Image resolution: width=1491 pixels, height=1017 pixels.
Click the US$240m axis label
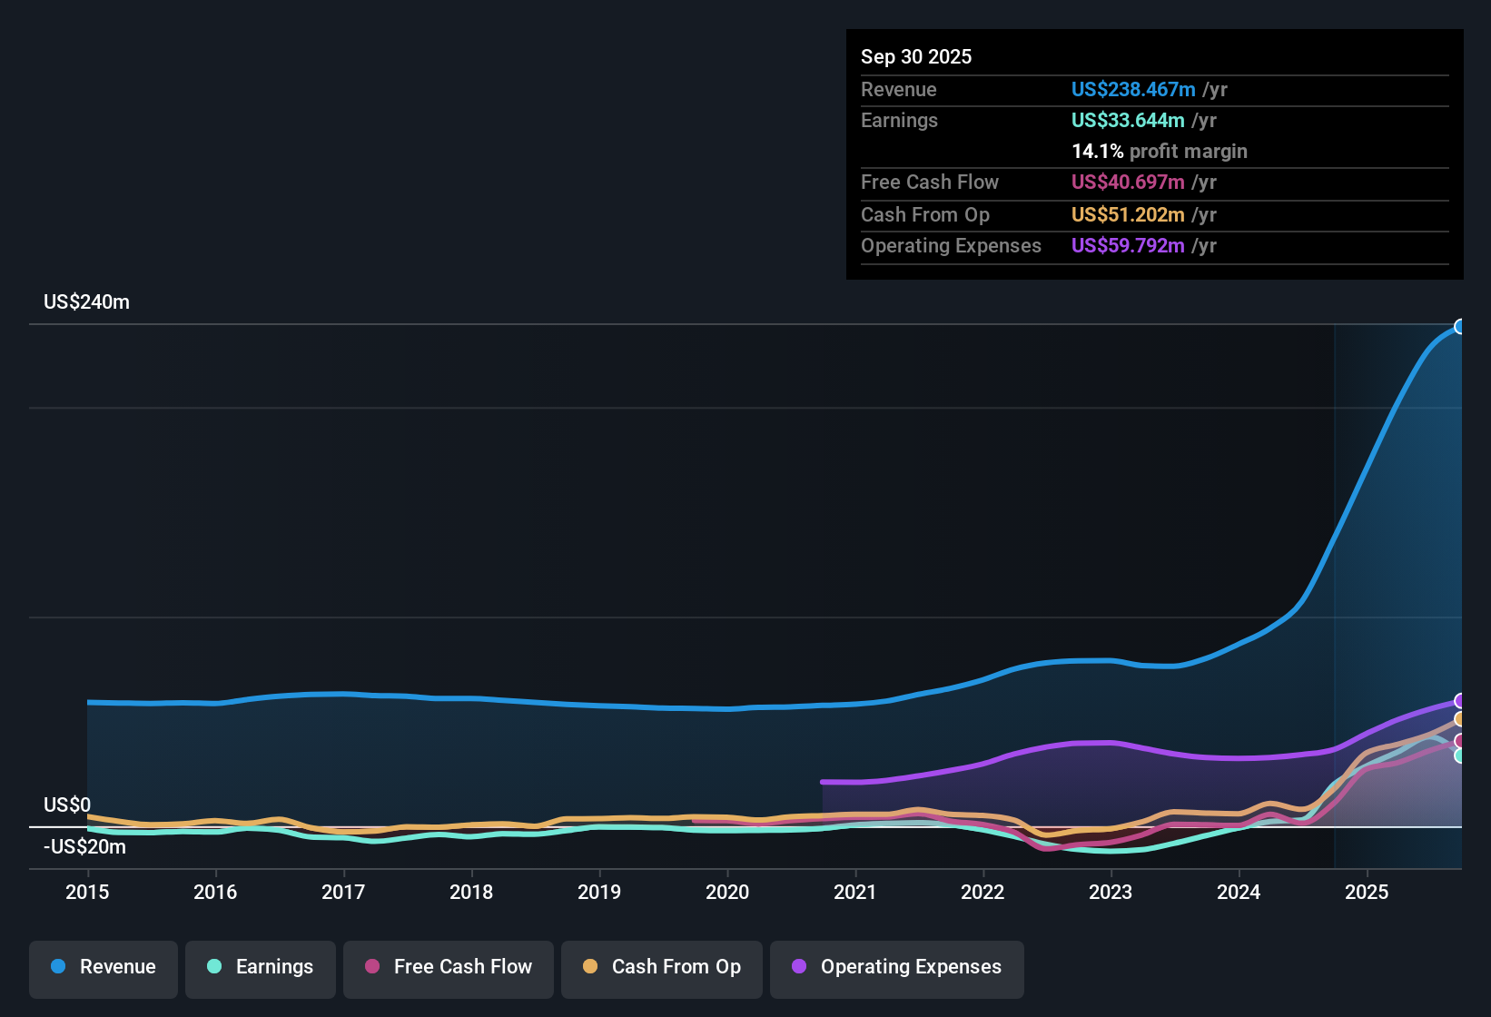[87, 301]
